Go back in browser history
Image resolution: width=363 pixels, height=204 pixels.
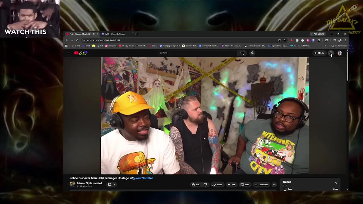tap(67, 40)
